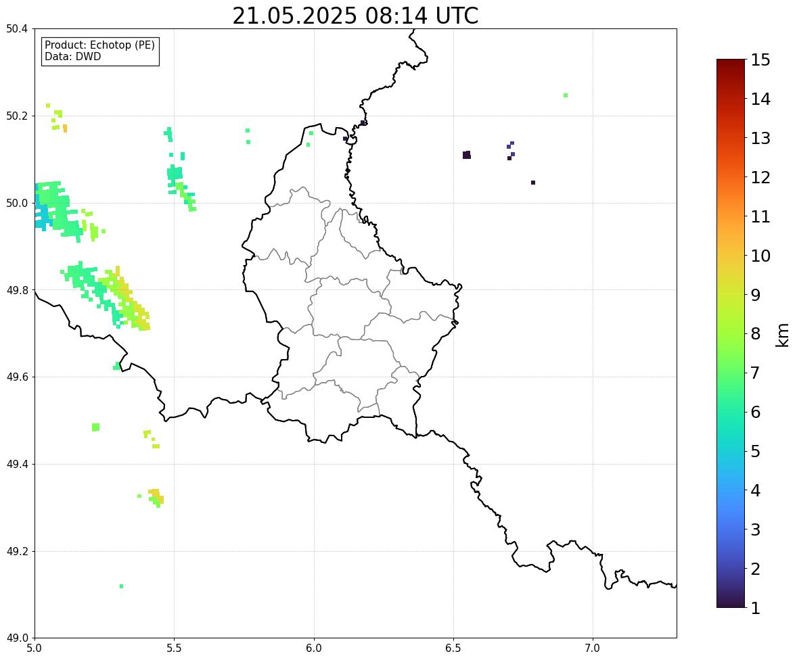Click the colorbar tick label 2
797x660 pixels.
tap(755, 569)
